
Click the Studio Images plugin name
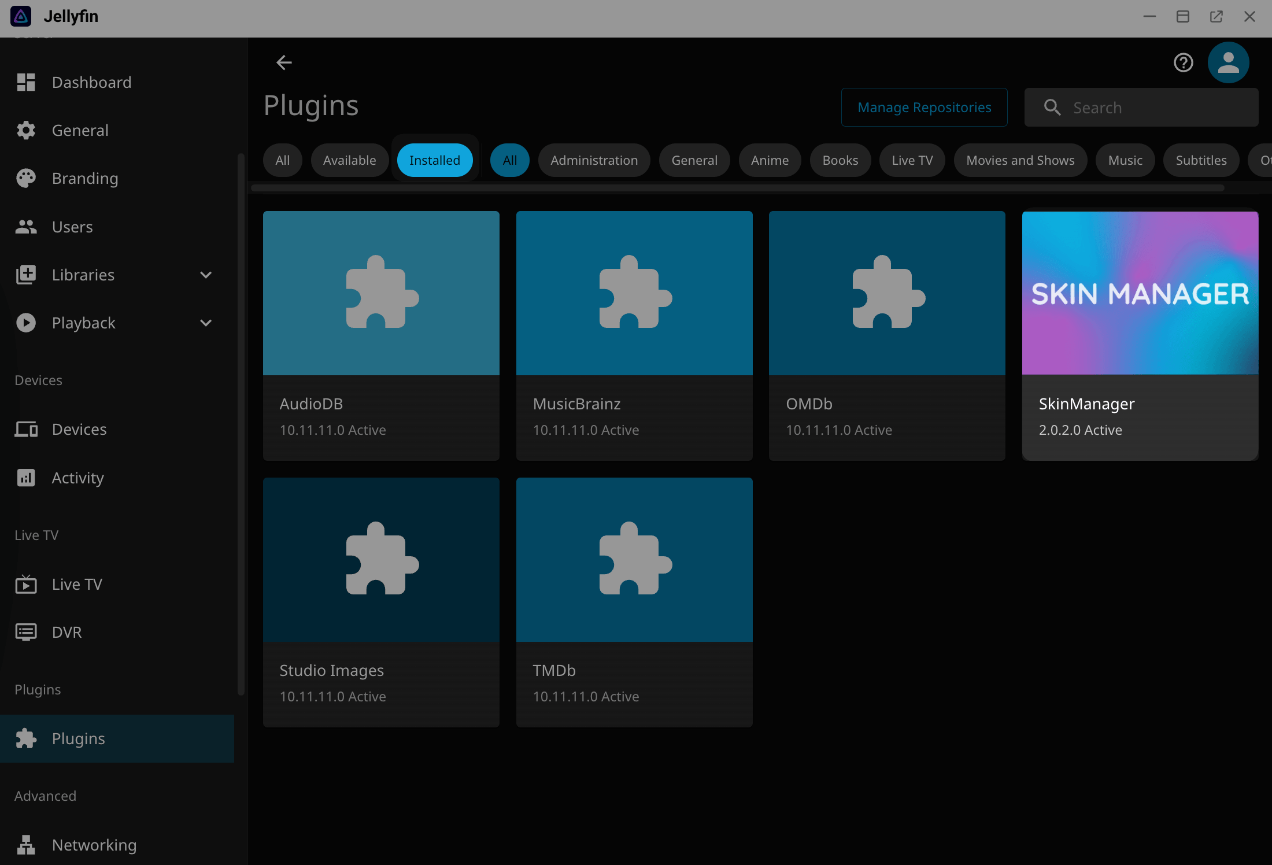[331, 670]
